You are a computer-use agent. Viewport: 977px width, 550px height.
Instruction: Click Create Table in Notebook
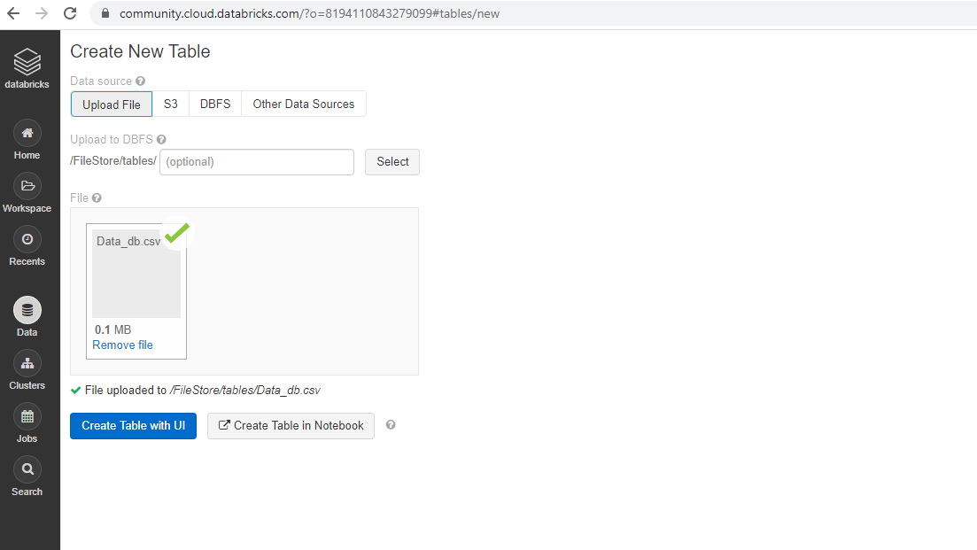tap(291, 426)
